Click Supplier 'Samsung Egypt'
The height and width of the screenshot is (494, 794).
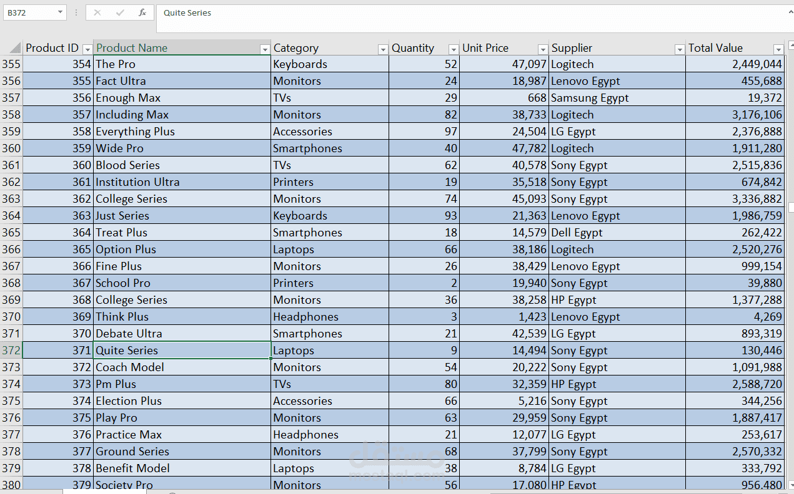click(x=617, y=98)
